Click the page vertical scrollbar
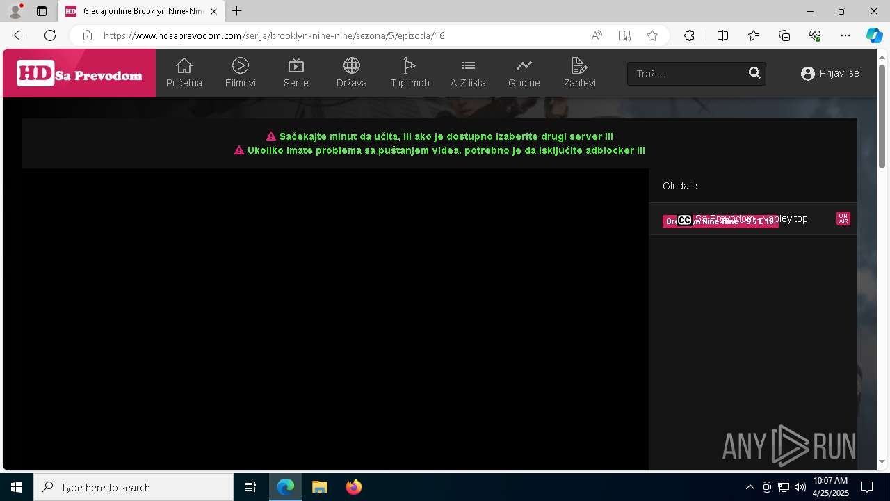Image resolution: width=890 pixels, height=501 pixels. pos(882,116)
